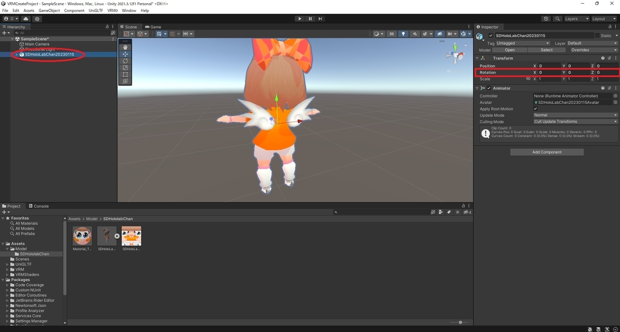Collapse the SampleScene tree node
Screen dimensions: 620x332
pyautogui.click(x=13, y=39)
